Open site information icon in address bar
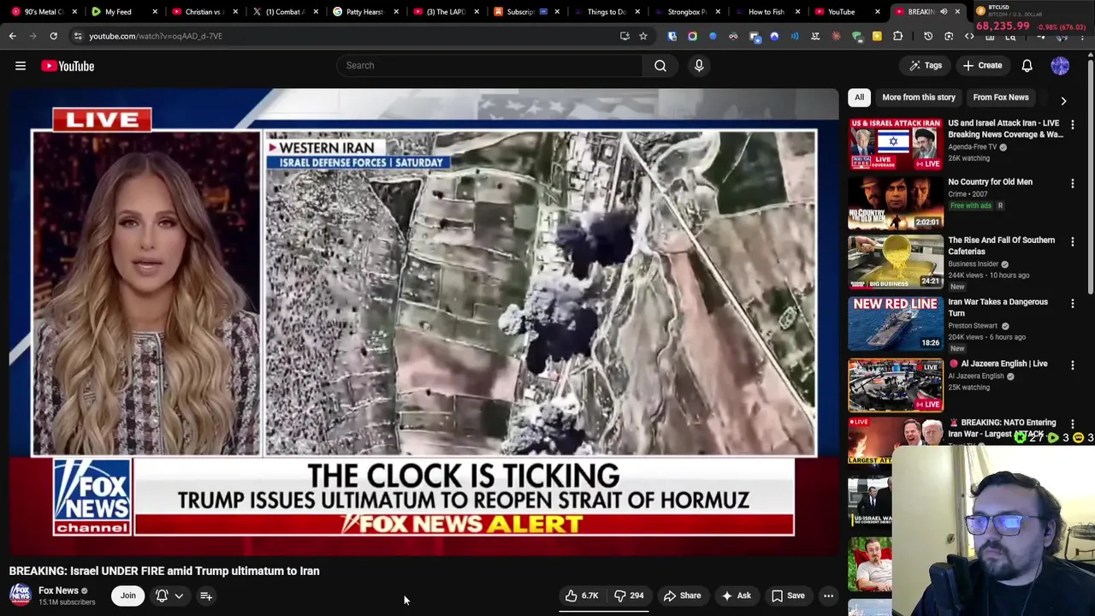 (x=77, y=36)
